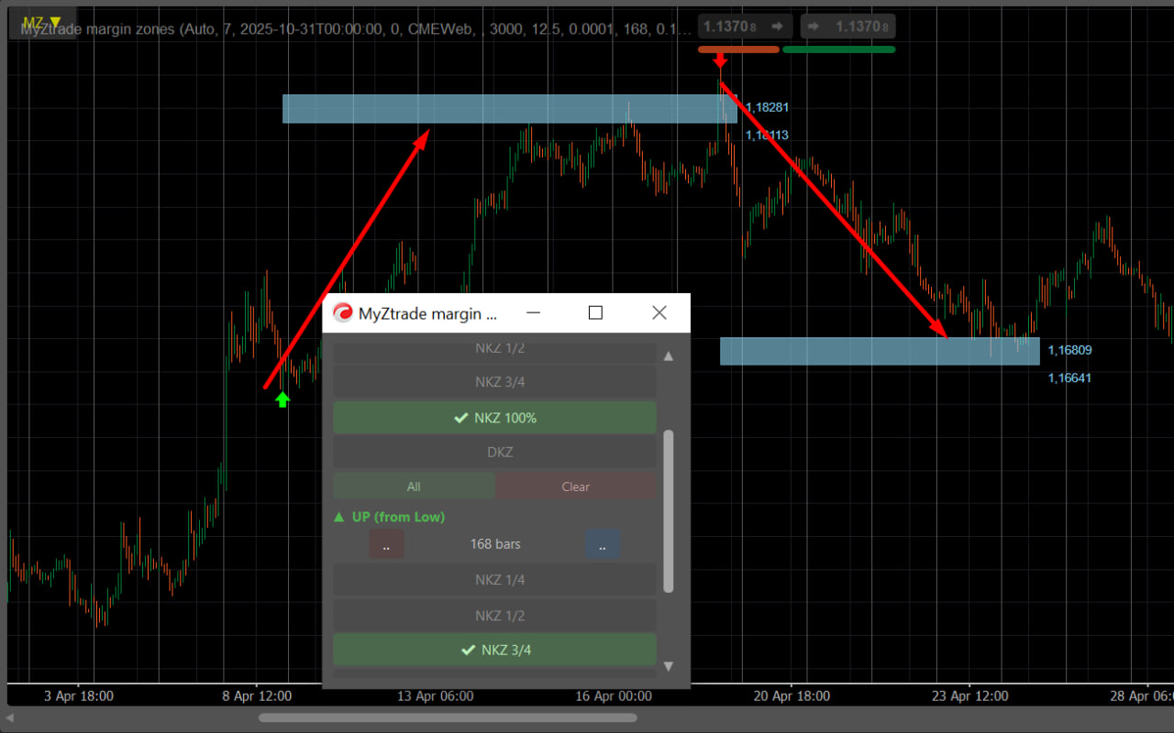1174x733 pixels.
Task: Click the red double-dot decrease bars button
Action: tap(386, 544)
